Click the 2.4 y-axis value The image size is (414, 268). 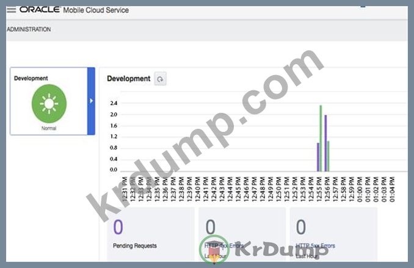pos(114,103)
